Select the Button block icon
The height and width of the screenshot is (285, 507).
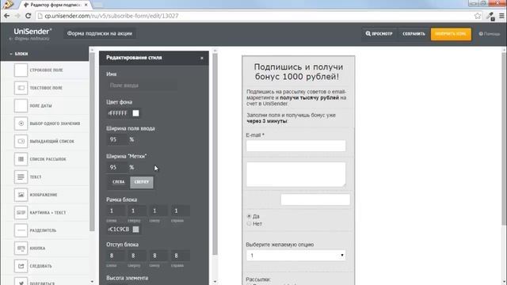21,248
